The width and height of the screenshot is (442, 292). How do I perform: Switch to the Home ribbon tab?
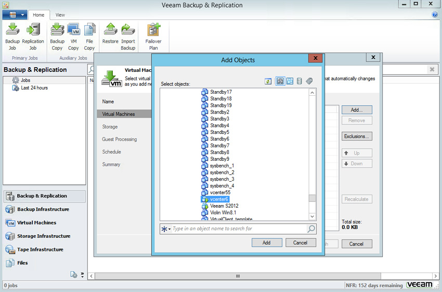tap(38, 15)
